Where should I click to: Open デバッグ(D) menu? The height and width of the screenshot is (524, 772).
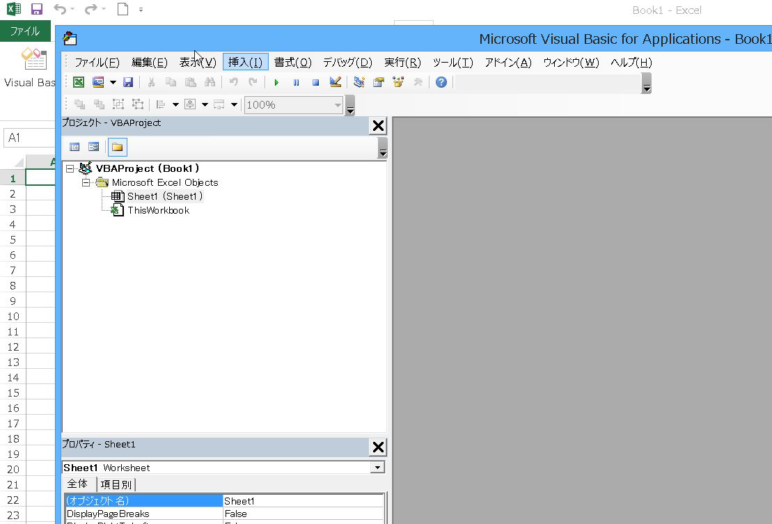pyautogui.click(x=347, y=63)
